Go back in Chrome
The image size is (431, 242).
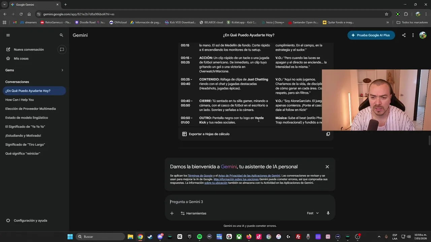5,14
